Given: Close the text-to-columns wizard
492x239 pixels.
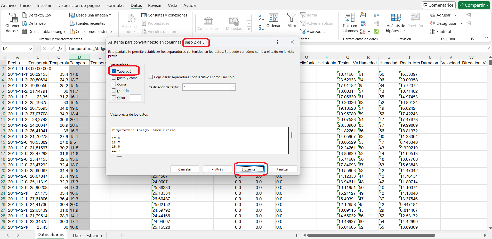Looking at the screenshot, I should coord(292,42).
